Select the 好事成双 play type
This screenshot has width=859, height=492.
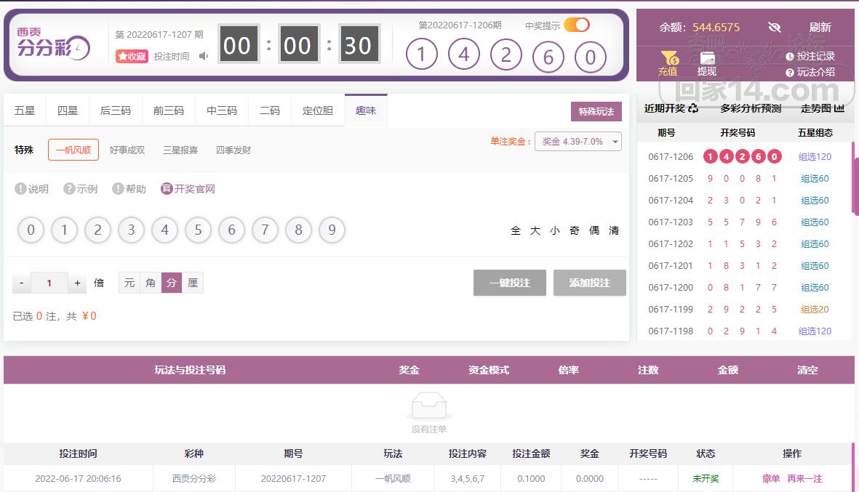tap(127, 150)
